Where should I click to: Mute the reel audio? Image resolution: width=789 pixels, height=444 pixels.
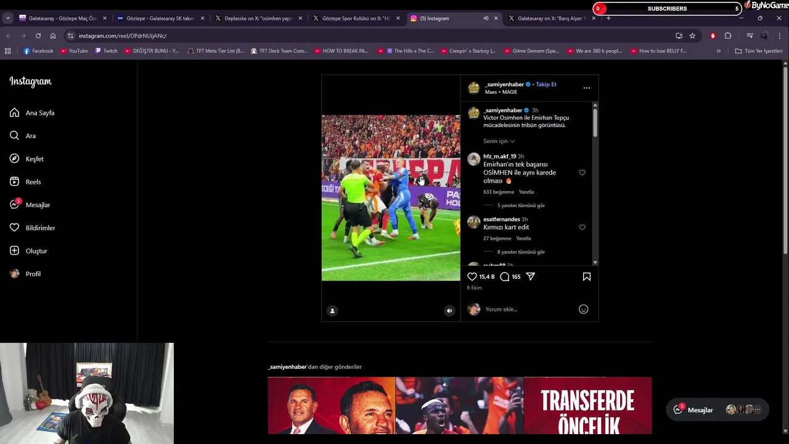point(449,311)
